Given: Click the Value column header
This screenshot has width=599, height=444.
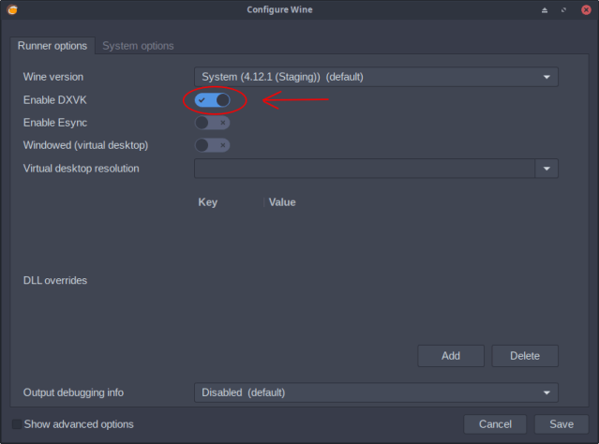Looking at the screenshot, I should pos(282,202).
